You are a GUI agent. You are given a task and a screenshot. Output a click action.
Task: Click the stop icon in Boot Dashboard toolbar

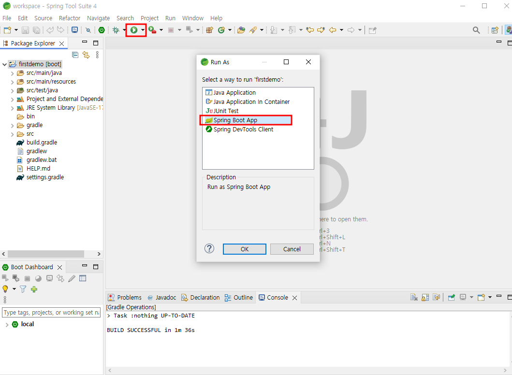[x=28, y=278]
